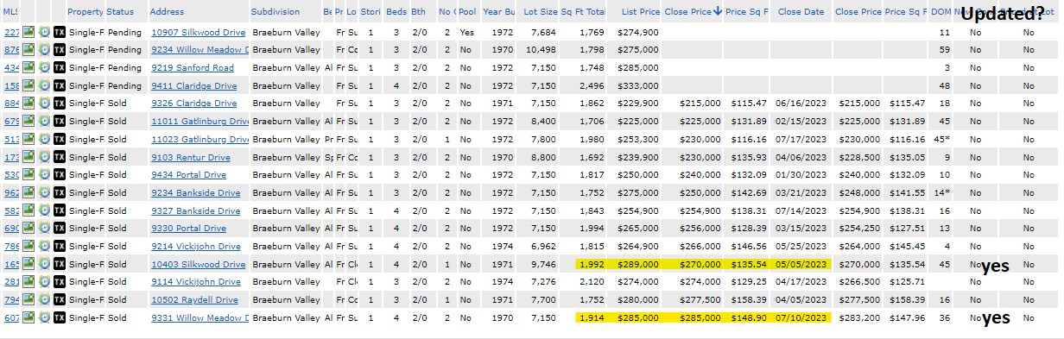This screenshot has width=1064, height=339.
Task: Select the highlighted 1,992 sq ft cell
Action: pos(592,265)
